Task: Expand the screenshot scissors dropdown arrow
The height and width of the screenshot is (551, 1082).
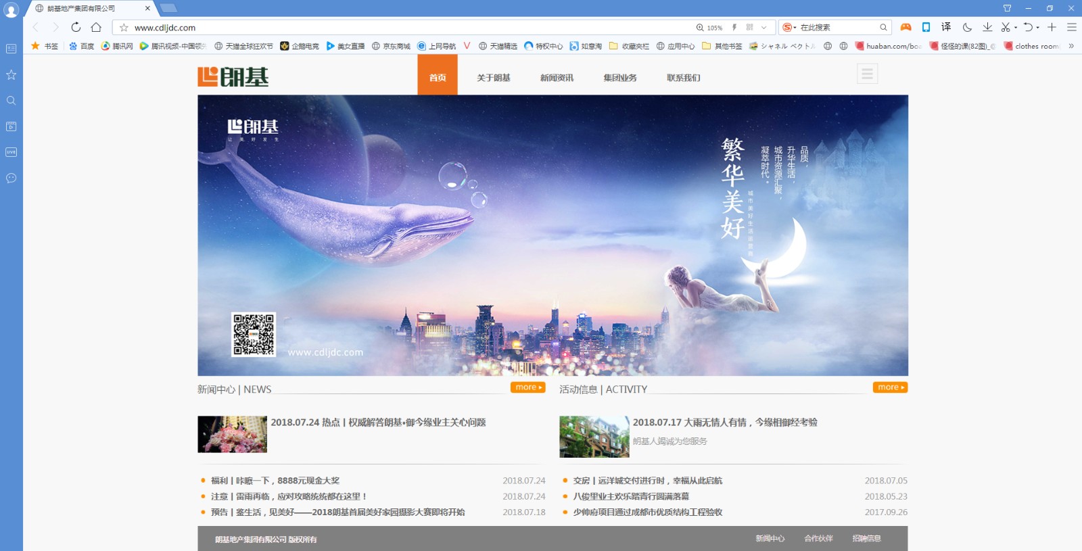Action: pyautogui.click(x=1016, y=28)
